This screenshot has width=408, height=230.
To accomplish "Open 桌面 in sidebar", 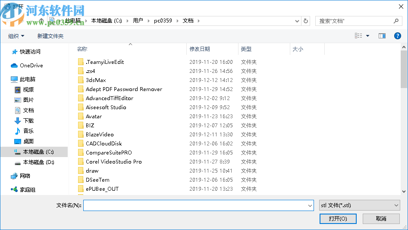I will 24,141.
